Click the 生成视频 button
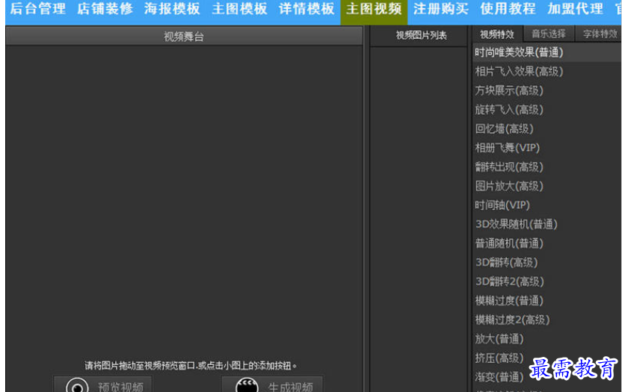The width and height of the screenshot is (622, 392). 272,385
